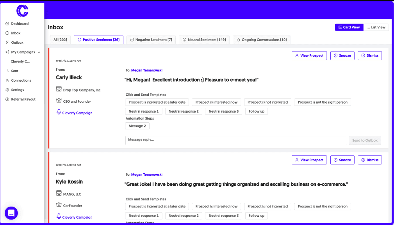Screen dimensions: 394x225
Task: Select the Cleverly C... campaign sub-item
Action: (x=20, y=61)
